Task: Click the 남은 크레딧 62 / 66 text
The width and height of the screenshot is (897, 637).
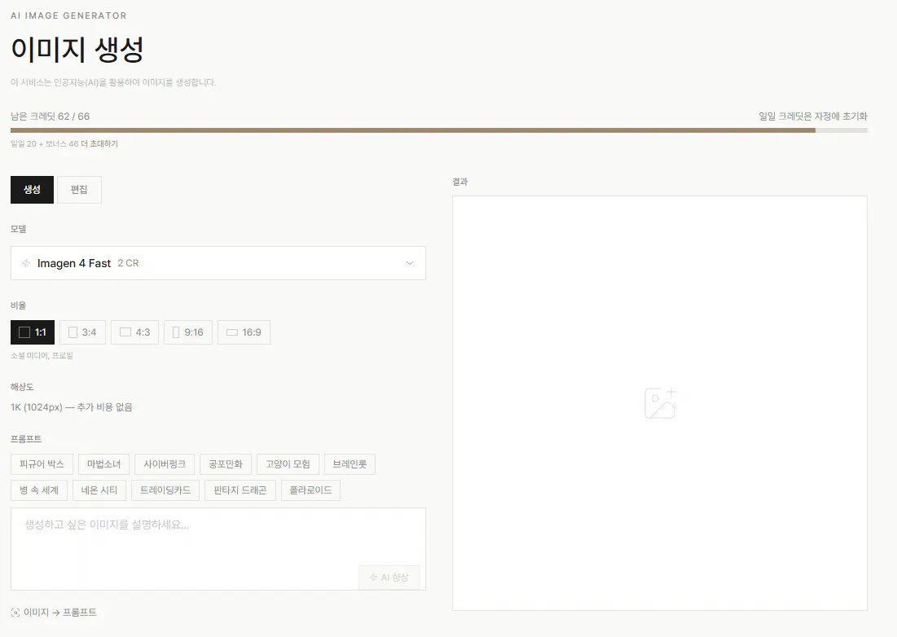Action: [51, 116]
